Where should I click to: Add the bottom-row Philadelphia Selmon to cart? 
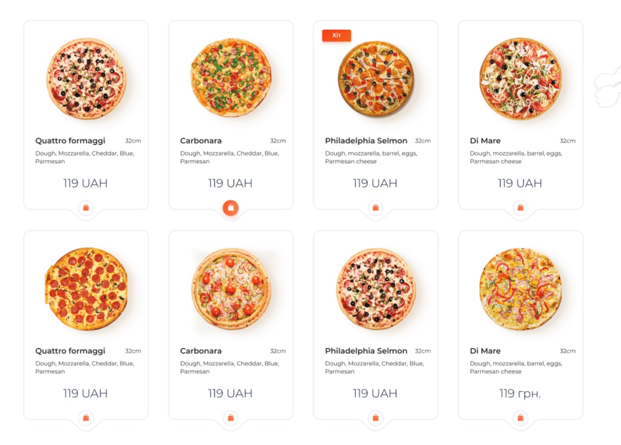[376, 418]
